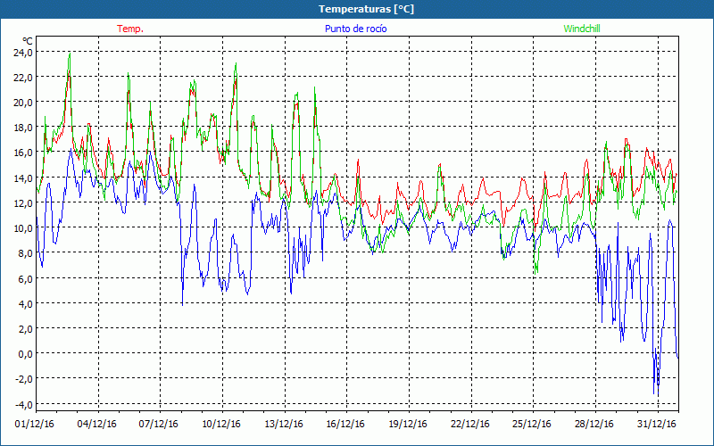Select the 6,0 y-axis value

pyautogui.click(x=25, y=278)
